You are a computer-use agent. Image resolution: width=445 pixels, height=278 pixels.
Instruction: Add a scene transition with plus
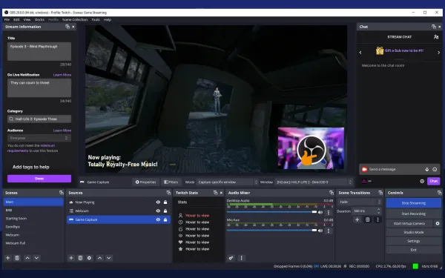click(x=357, y=219)
